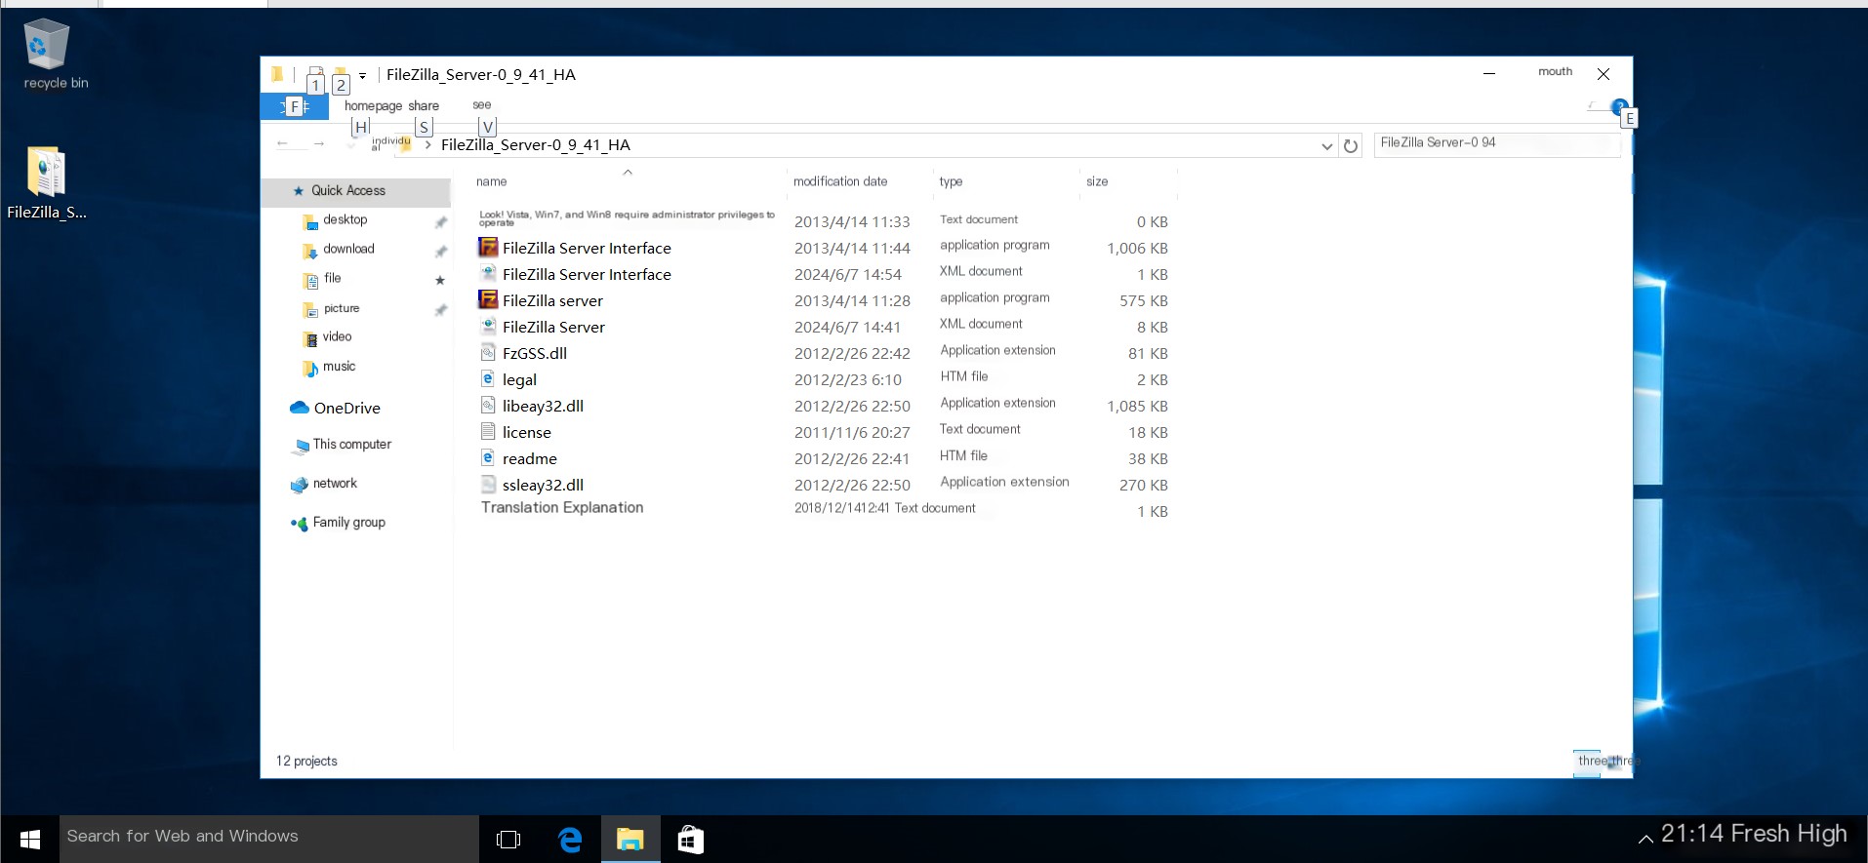Open Explorer help via the blue question mark
The height and width of the screenshot is (863, 1868).
(1619, 105)
